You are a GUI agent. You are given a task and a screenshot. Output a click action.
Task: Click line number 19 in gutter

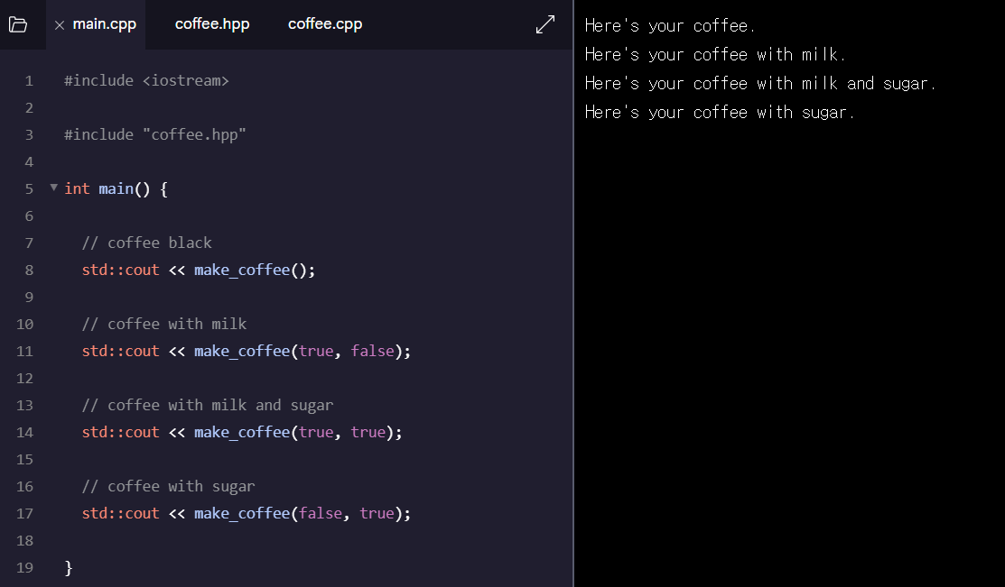tap(25, 568)
